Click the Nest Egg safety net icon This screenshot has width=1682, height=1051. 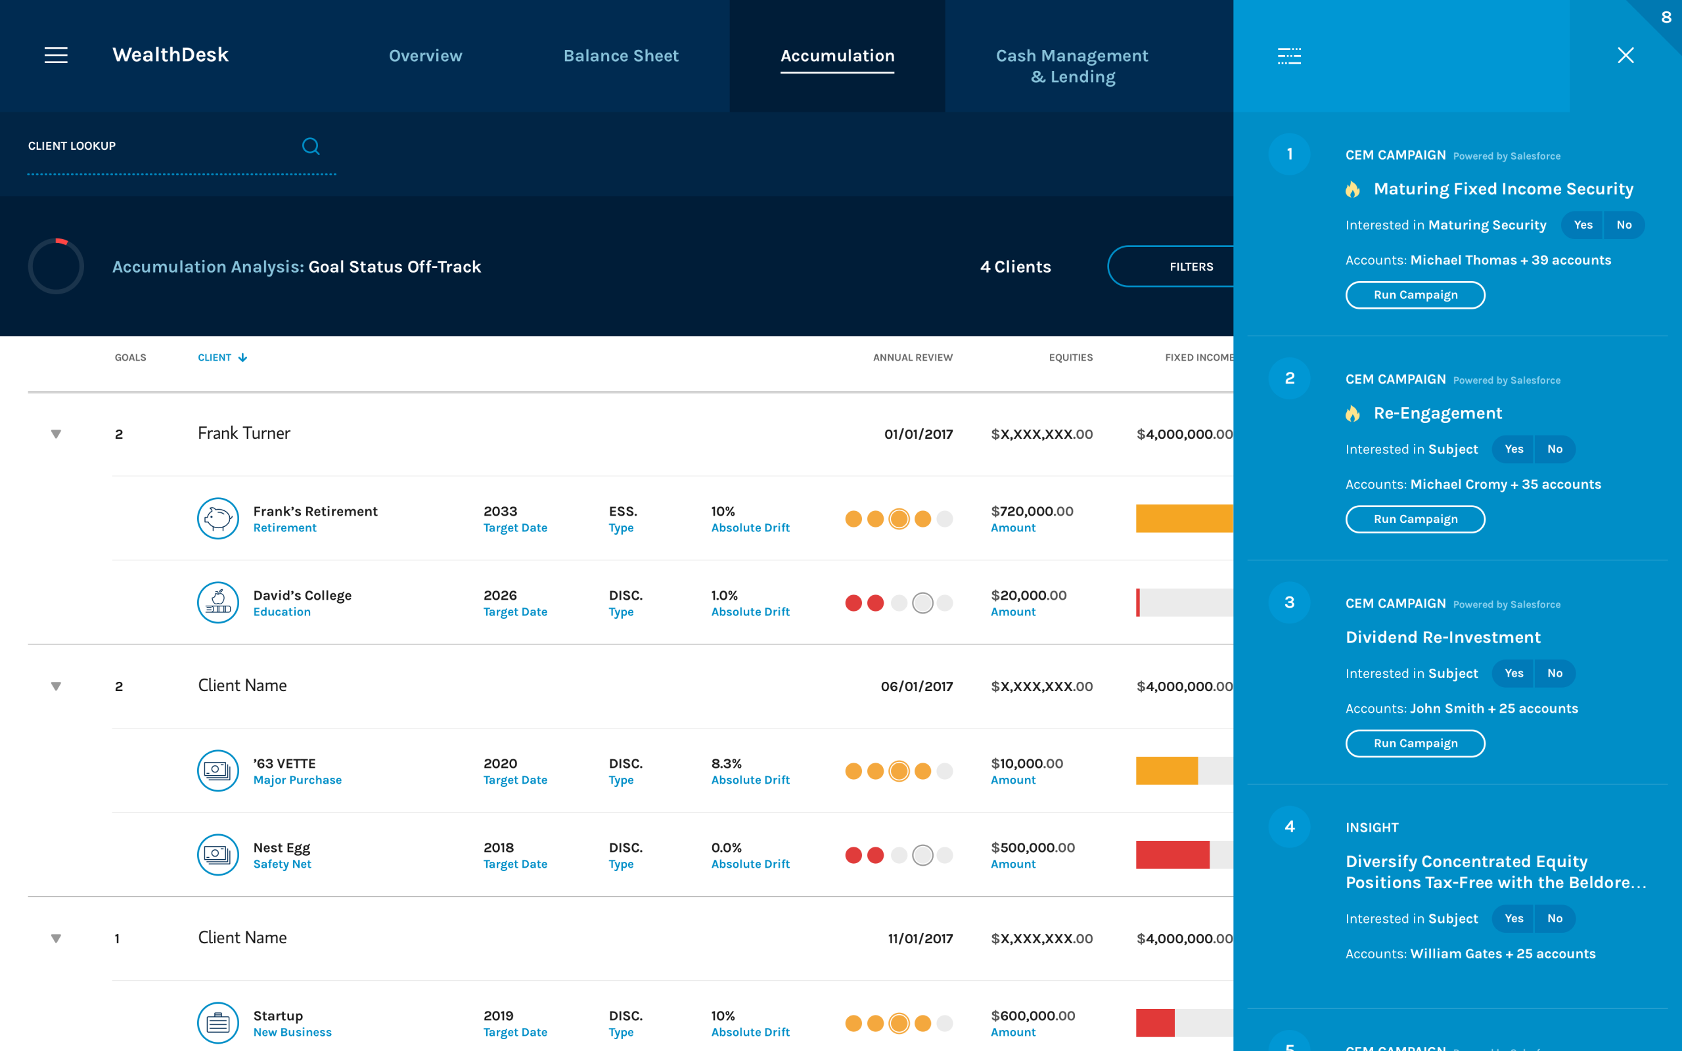(217, 855)
